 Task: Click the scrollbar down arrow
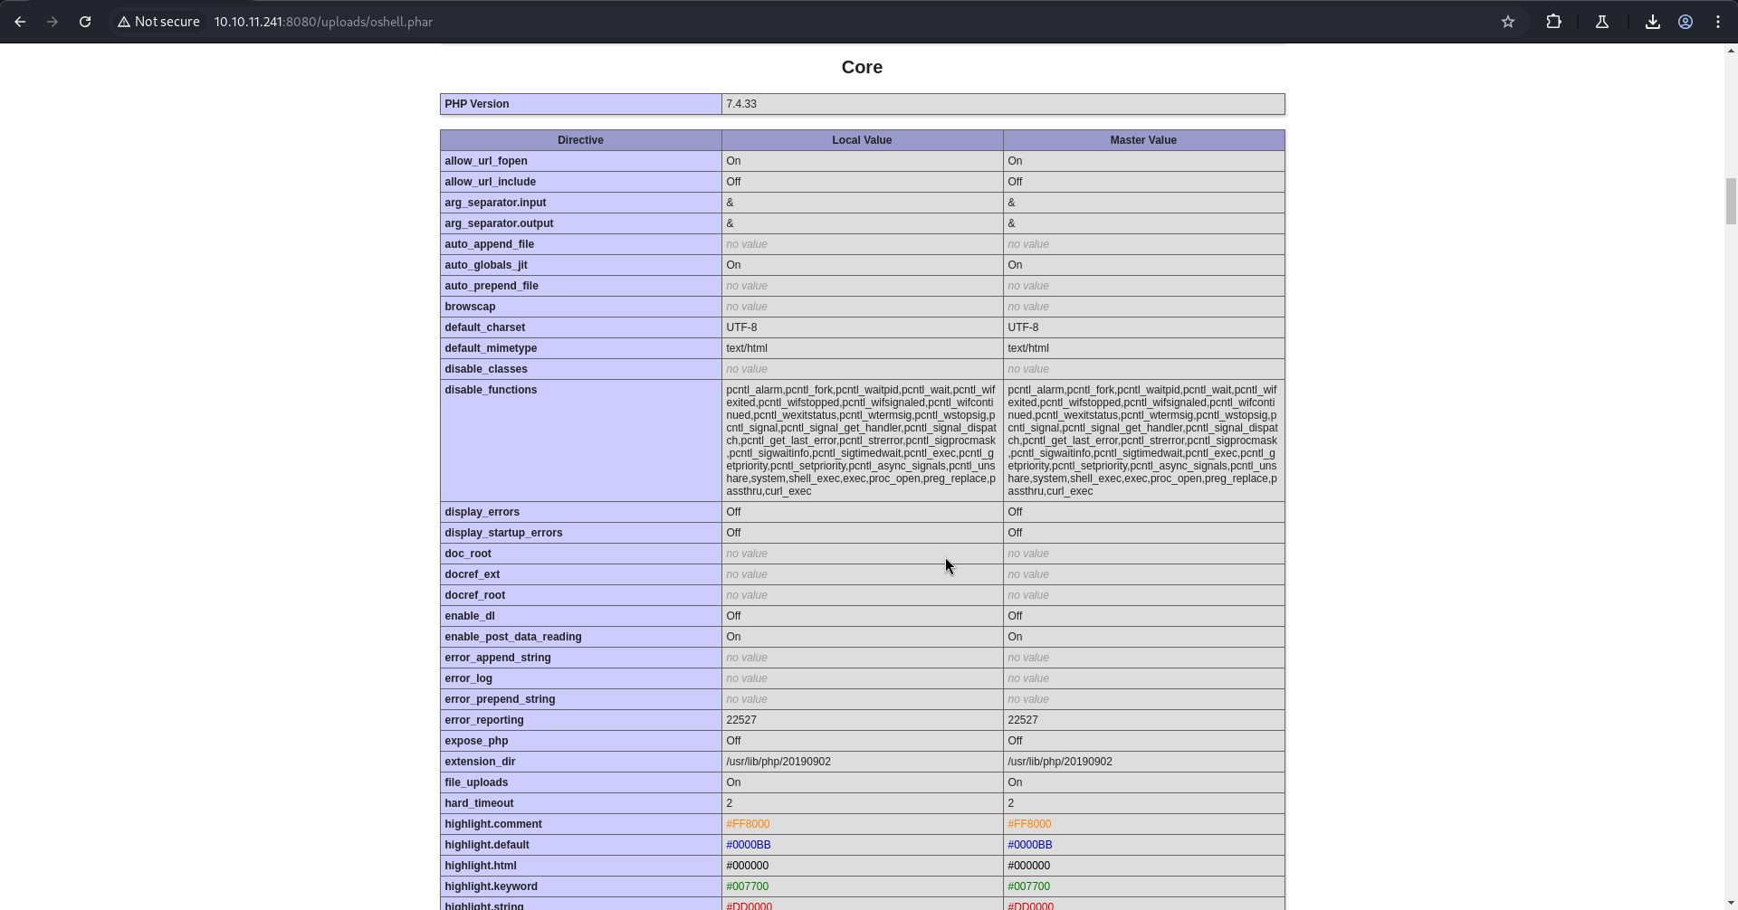click(x=1731, y=902)
